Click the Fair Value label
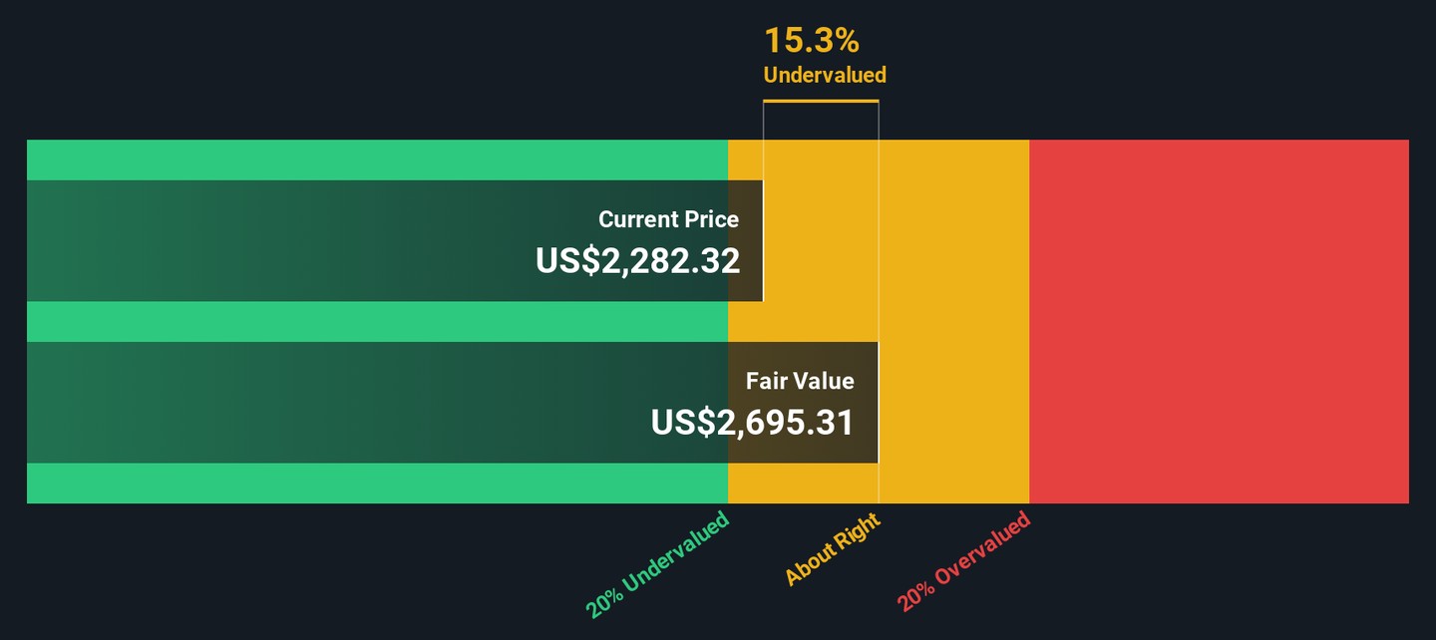Viewport: 1436px width, 640px height. tap(800, 381)
